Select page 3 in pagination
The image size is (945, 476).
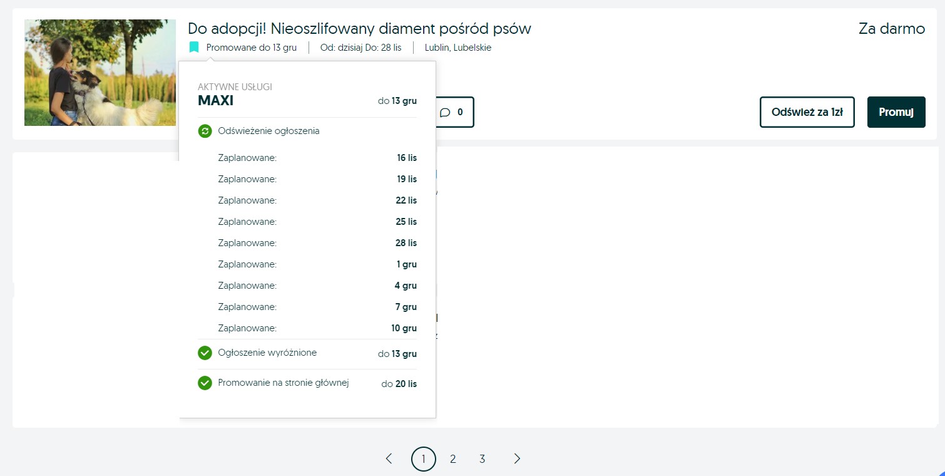point(482,459)
